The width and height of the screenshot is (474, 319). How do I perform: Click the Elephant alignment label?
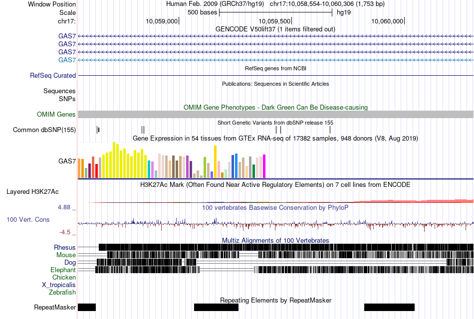[63, 270]
